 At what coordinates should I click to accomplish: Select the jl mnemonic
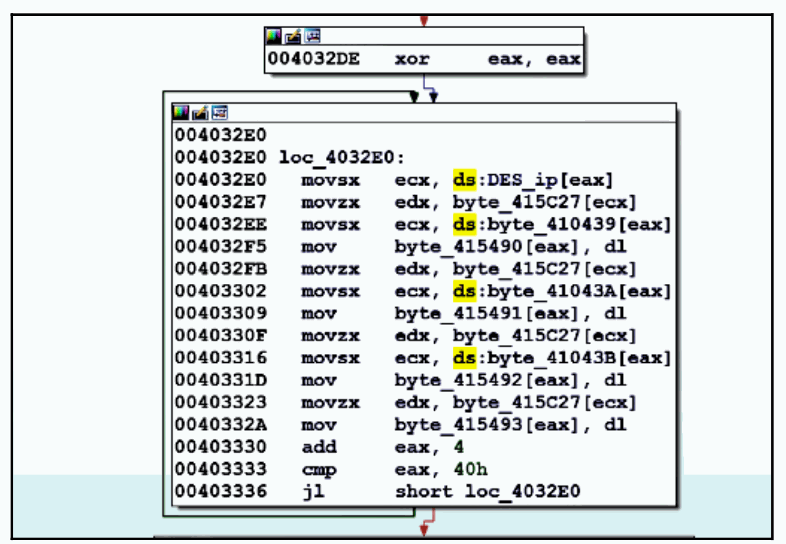(x=313, y=492)
